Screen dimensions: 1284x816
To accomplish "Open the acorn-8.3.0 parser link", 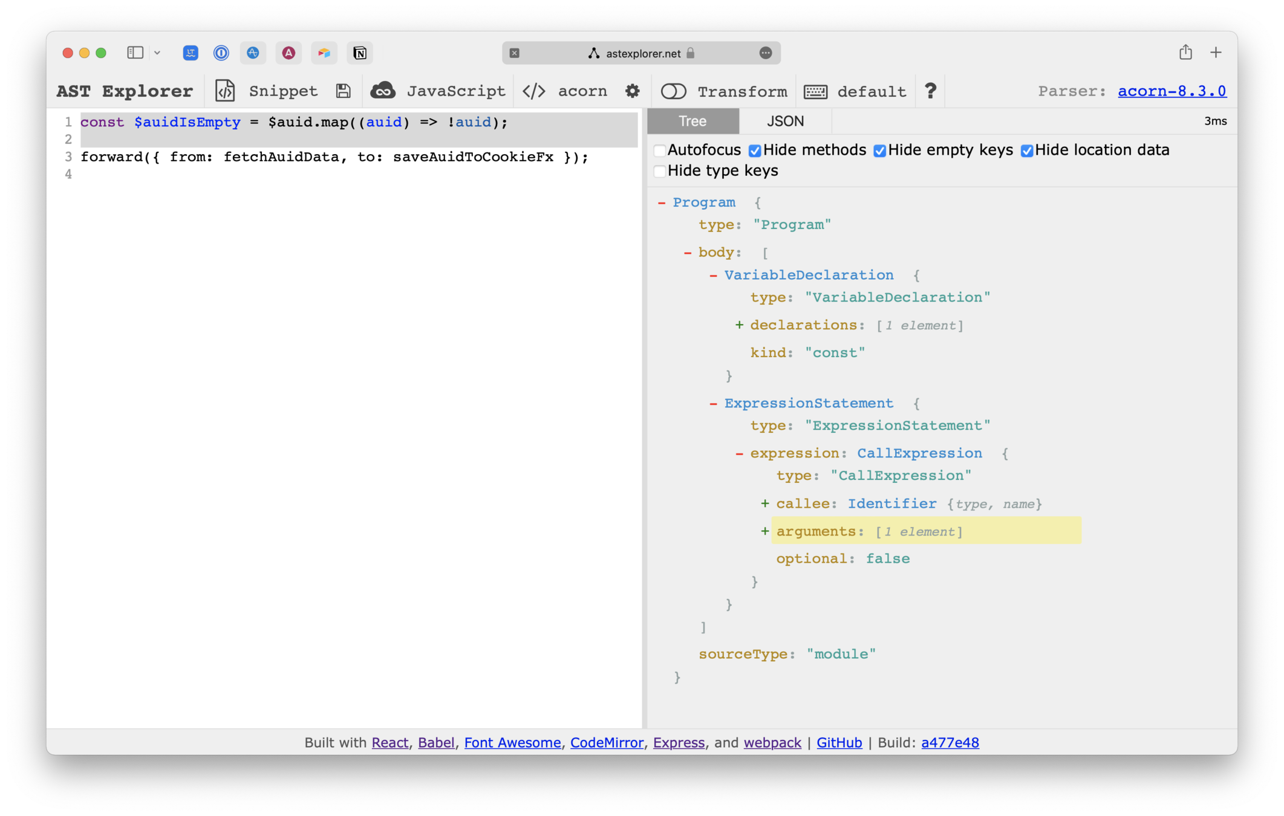I will tap(1171, 91).
